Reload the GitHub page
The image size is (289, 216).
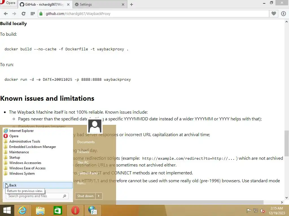tap(23, 13)
